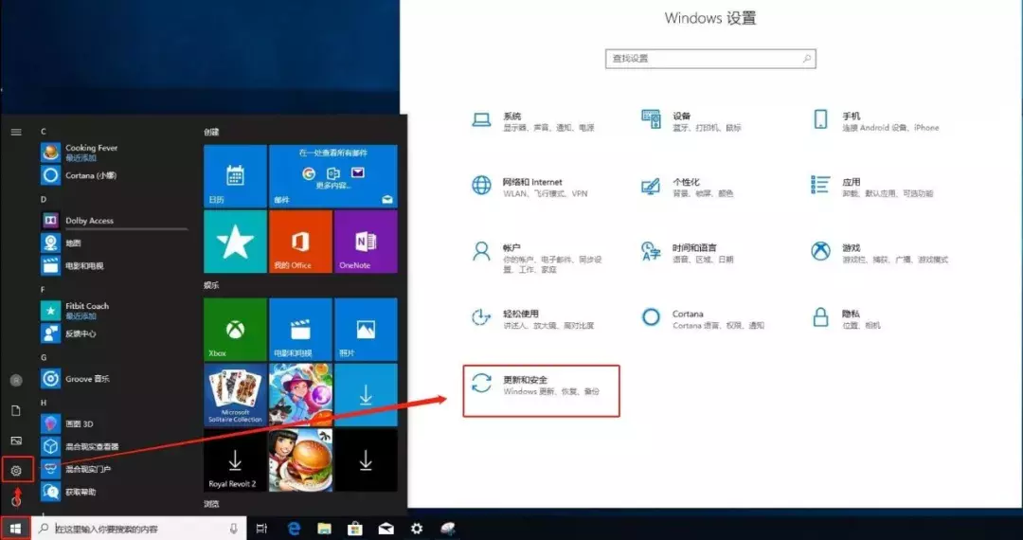
Task: Open the Pictures icon in Start rail
Action: (x=16, y=441)
